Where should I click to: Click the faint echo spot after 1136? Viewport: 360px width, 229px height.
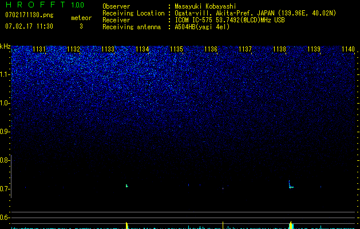pos(223,188)
